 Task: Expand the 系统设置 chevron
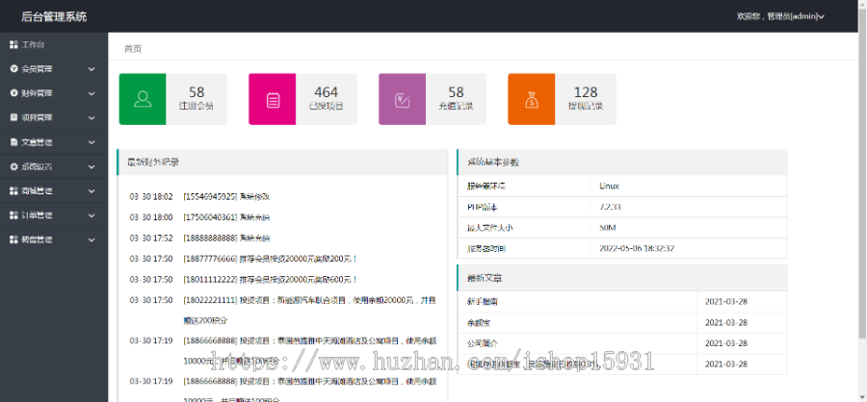[x=92, y=166]
